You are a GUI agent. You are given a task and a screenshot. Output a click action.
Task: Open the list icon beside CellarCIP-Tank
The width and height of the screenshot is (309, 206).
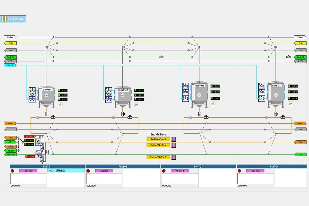tap(174, 157)
